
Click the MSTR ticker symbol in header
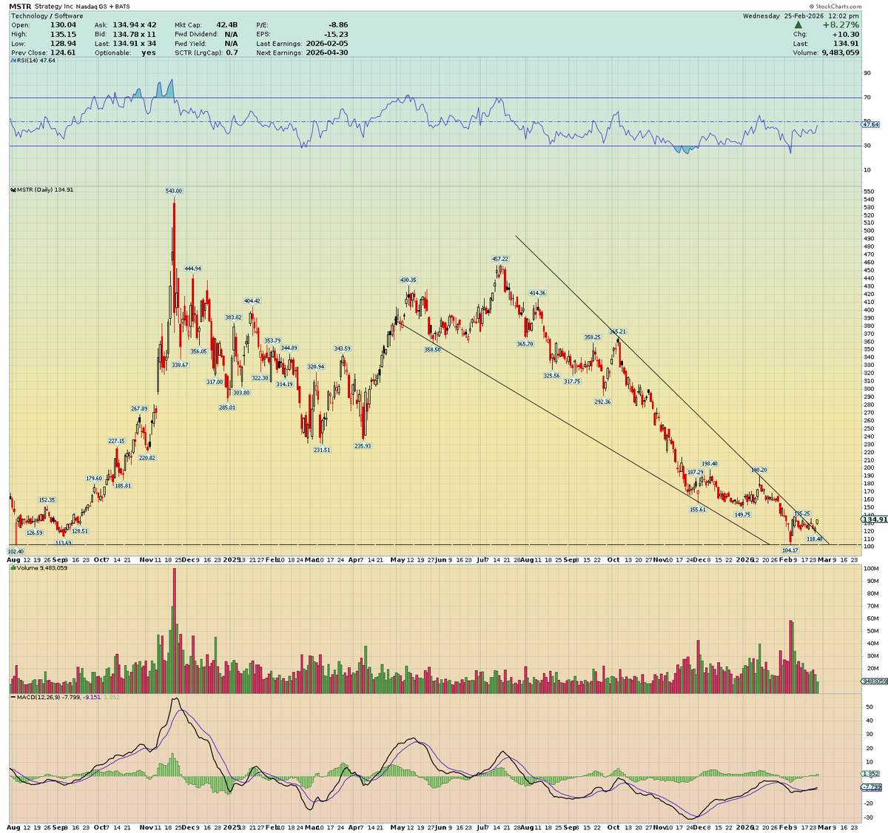pyautogui.click(x=20, y=6)
